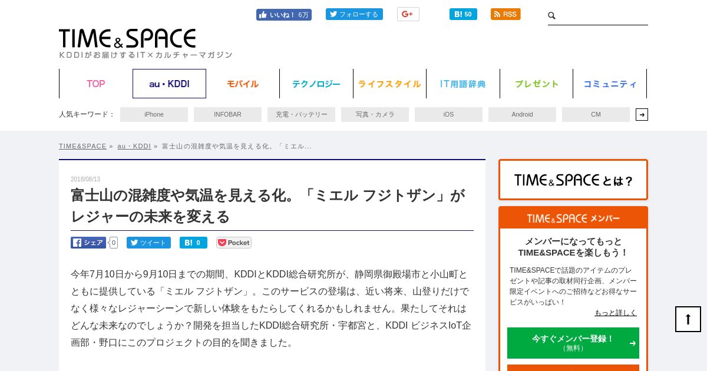
Task: Click the search magnifier icon
Action: point(552,16)
